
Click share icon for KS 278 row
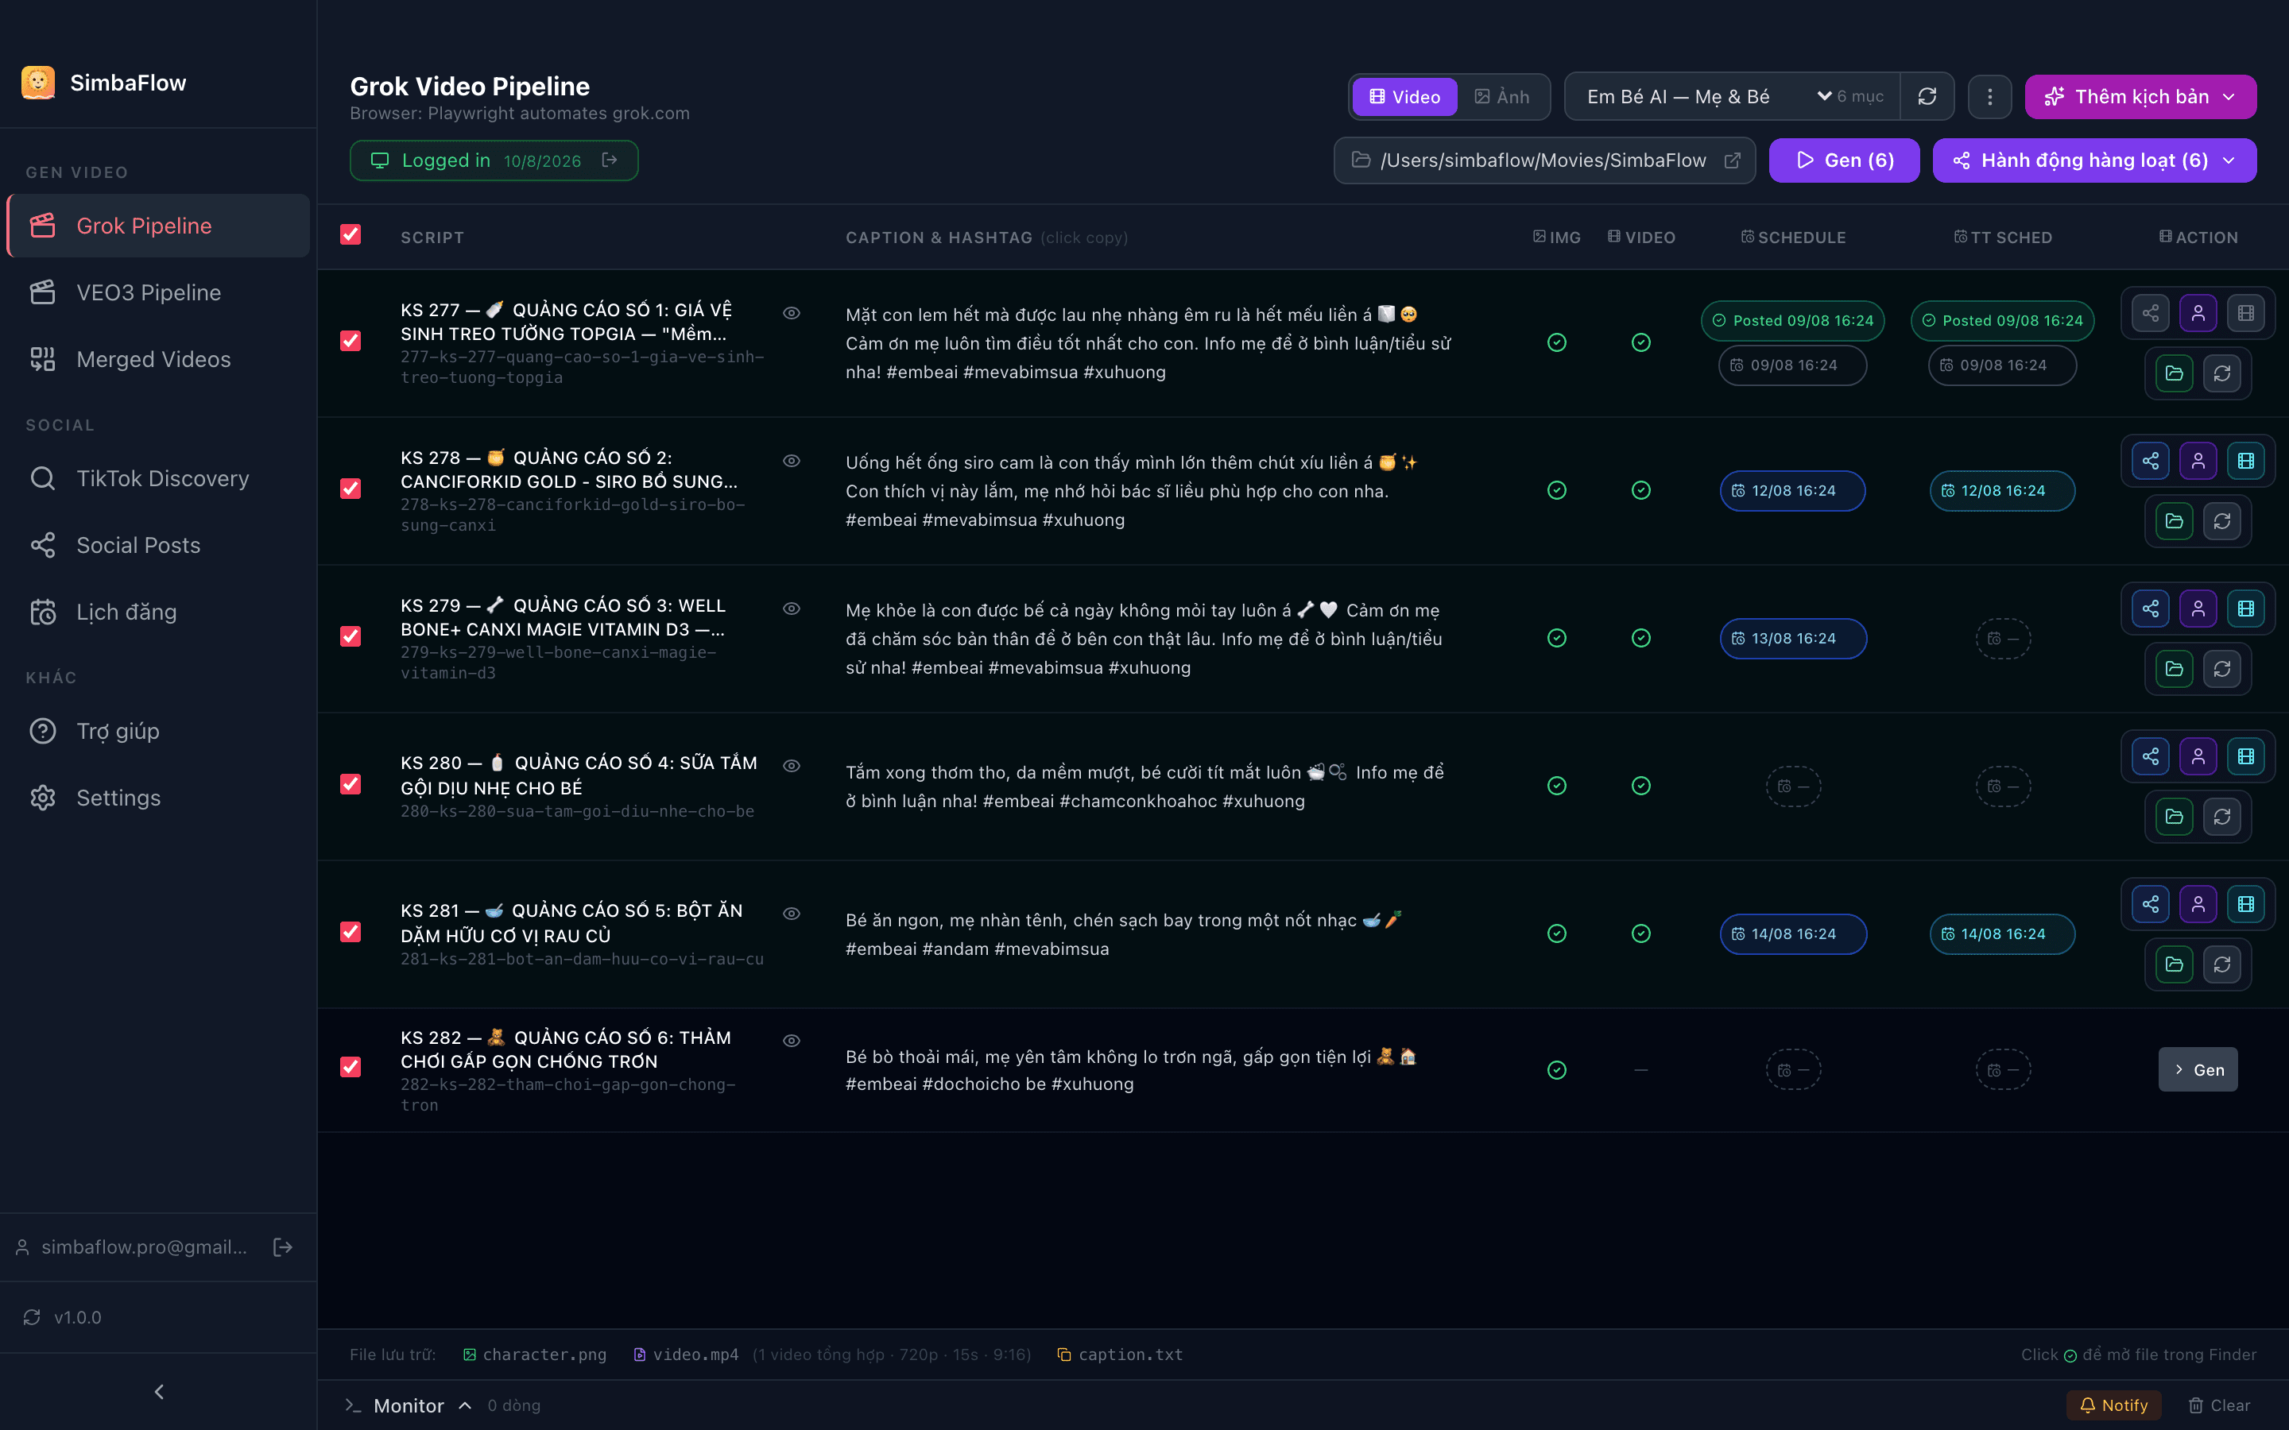pos(2150,461)
